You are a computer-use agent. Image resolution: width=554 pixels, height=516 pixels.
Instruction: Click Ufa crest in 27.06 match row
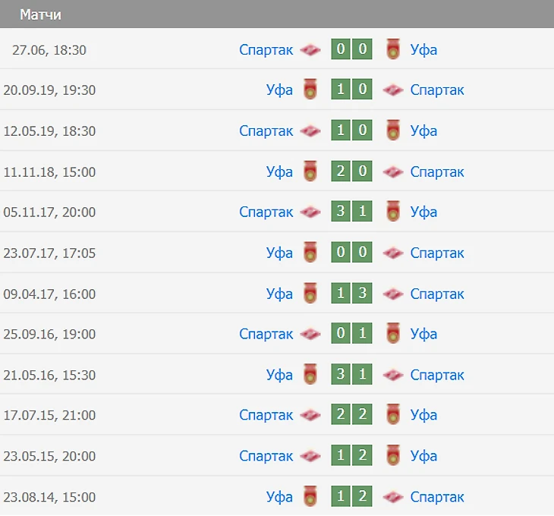pyautogui.click(x=393, y=50)
